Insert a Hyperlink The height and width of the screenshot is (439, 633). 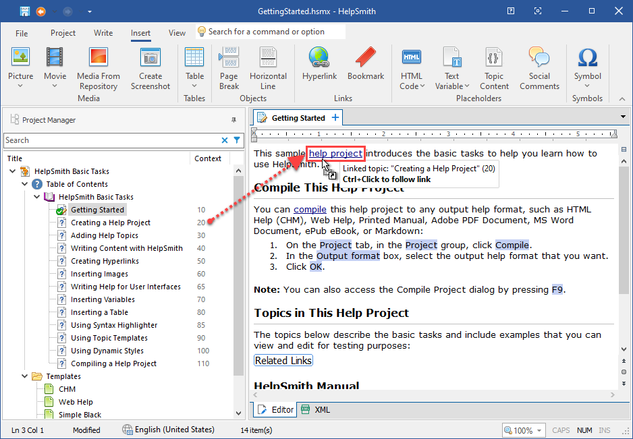point(319,64)
